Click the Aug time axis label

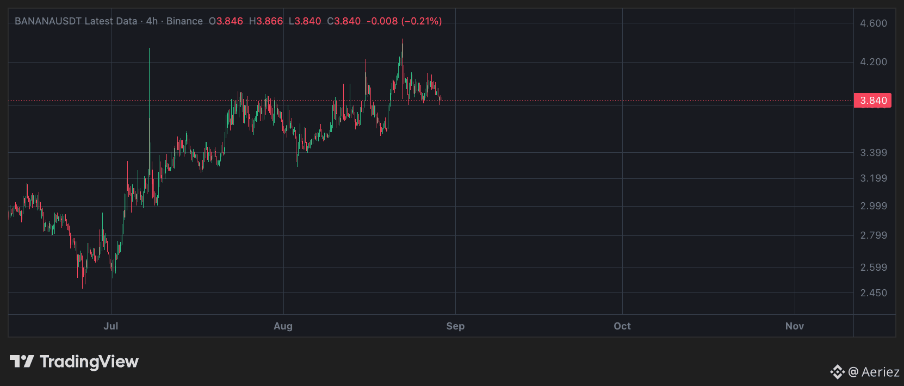(x=283, y=326)
